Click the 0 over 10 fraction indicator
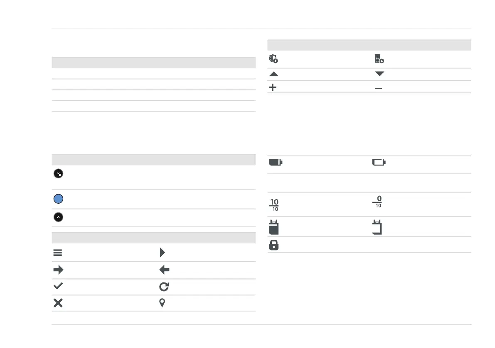Screen dimensions: 495x348 [377, 202]
